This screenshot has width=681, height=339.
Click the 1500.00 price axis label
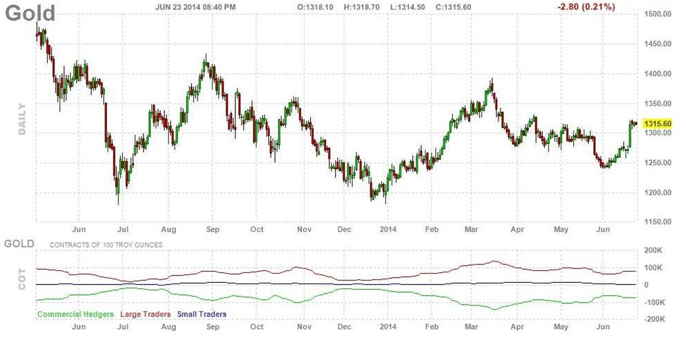658,15
